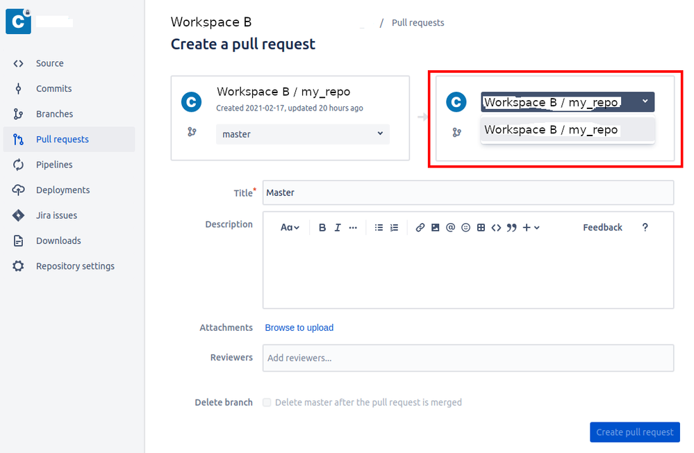Open the text style Aa dropdown
The image size is (694, 453).
click(290, 228)
